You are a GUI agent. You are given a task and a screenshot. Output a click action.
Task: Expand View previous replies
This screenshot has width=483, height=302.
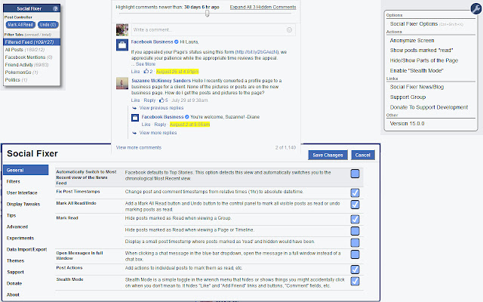(161, 108)
